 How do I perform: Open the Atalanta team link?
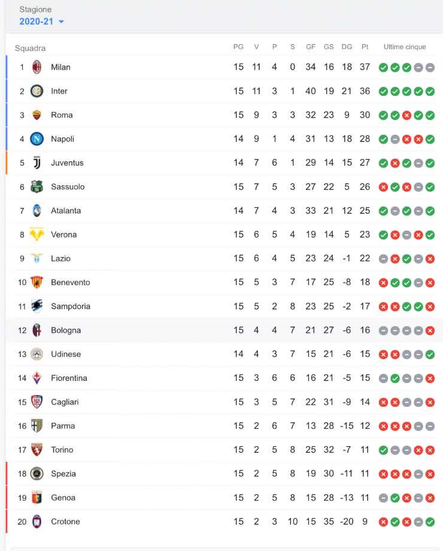[66, 211]
